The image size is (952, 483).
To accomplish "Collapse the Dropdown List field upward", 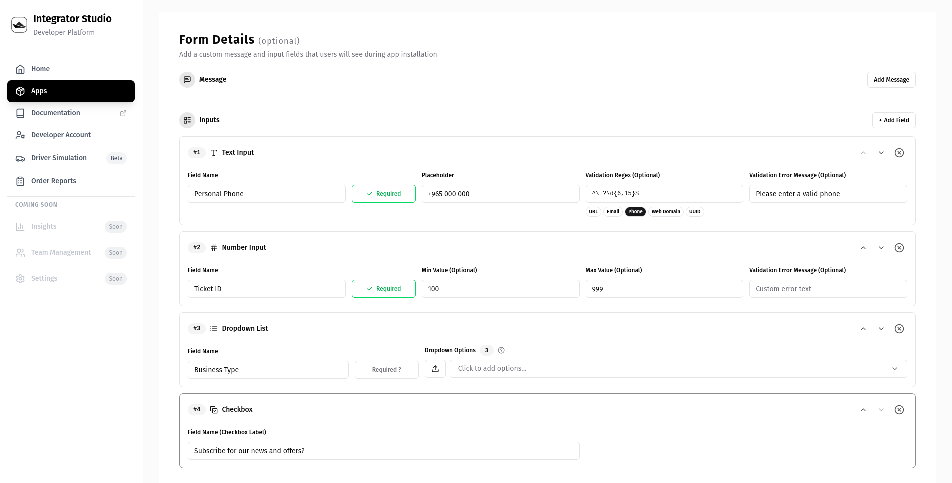I will coord(863,329).
